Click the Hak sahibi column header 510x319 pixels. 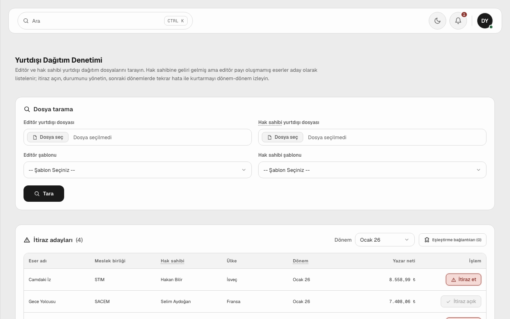pyautogui.click(x=173, y=261)
